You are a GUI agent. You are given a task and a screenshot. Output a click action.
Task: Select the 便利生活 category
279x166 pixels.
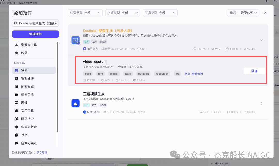pyautogui.click(x=34, y=95)
